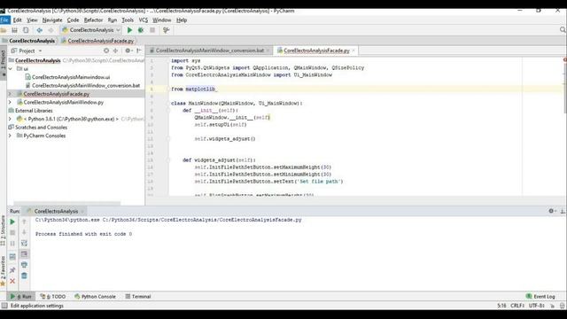Click the Stop icon in Run panel

[12, 232]
